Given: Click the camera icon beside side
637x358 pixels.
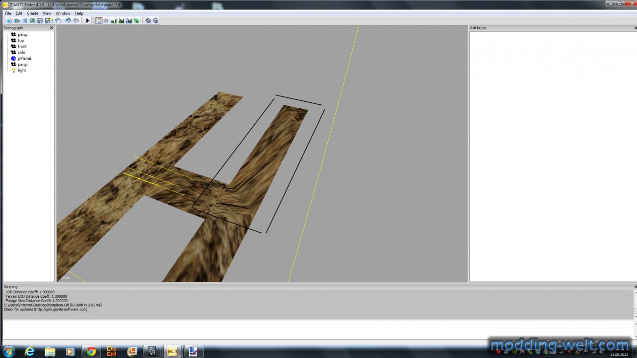Looking at the screenshot, I should (x=14, y=52).
